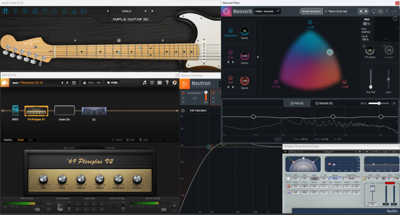Click the PRESENCE knob on the Plexiglas amp
The height and width of the screenshot is (215, 400).
point(118,179)
